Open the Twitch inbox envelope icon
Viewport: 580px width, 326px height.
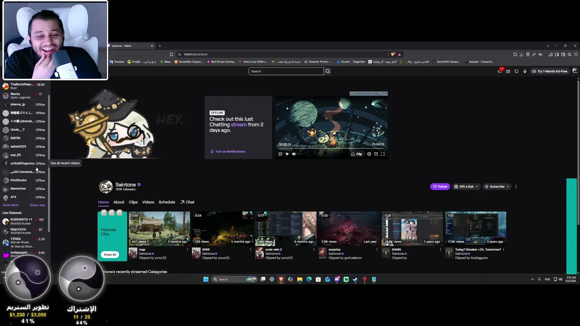coord(508,71)
